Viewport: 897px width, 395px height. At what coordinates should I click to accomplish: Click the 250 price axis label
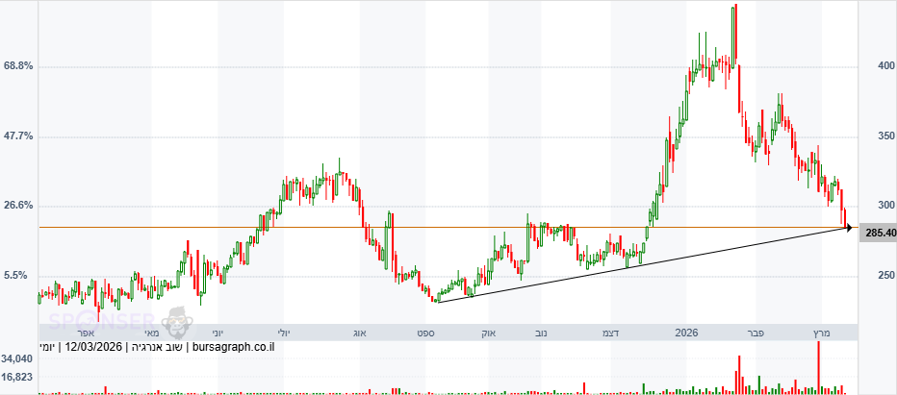click(885, 275)
